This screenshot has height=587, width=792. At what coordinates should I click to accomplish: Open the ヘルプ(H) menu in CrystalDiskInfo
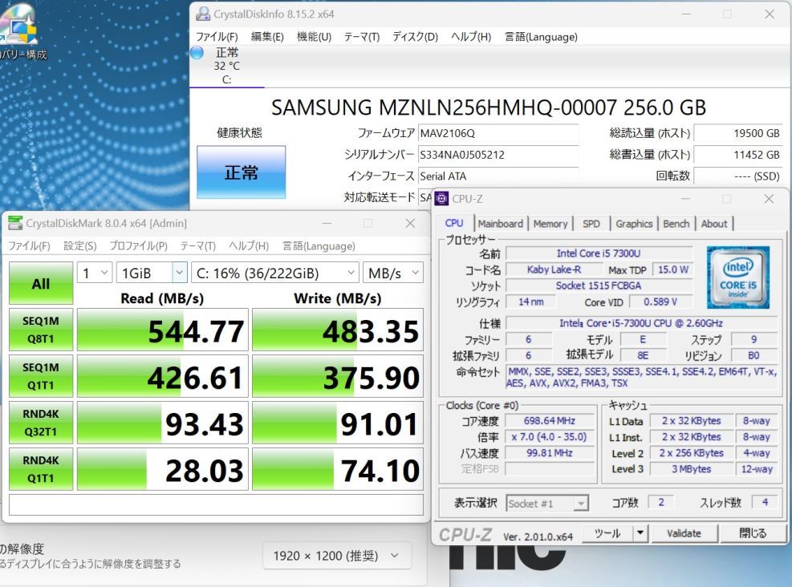pyautogui.click(x=471, y=37)
